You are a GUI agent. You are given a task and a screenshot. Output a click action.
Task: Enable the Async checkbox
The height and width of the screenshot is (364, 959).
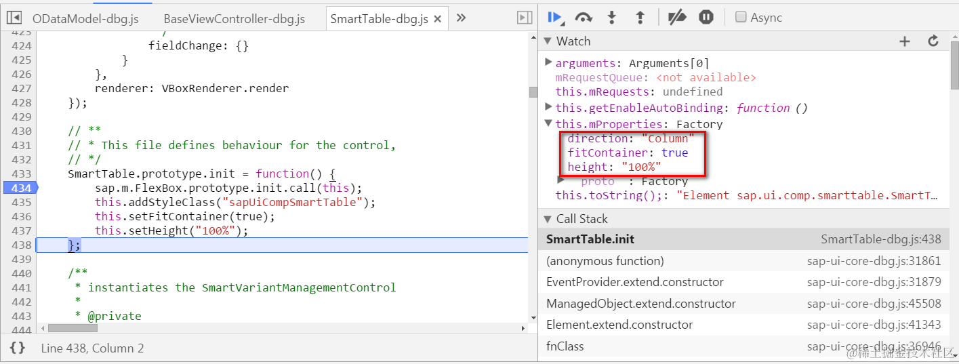[x=741, y=17]
